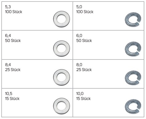Viewport: 146px width, 119px height.
Task: Click '25 Stück' under the 8,4 washer
Action: 13,70
